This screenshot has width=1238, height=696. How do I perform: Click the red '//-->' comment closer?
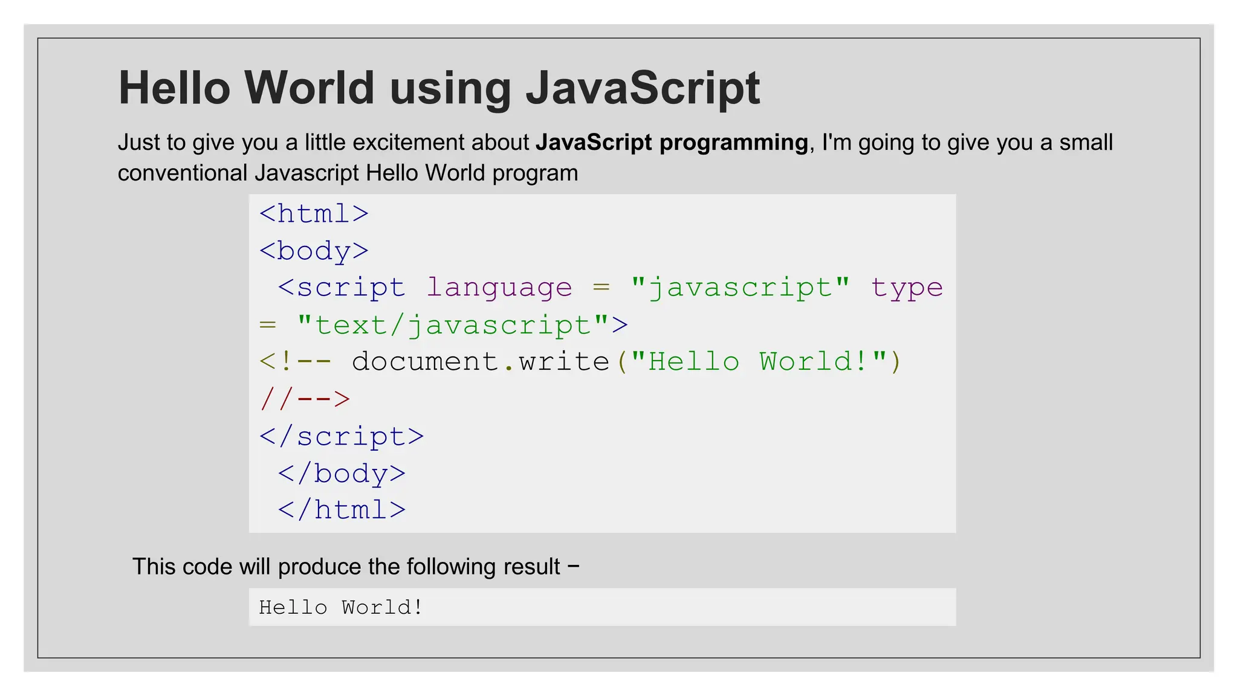pos(305,399)
